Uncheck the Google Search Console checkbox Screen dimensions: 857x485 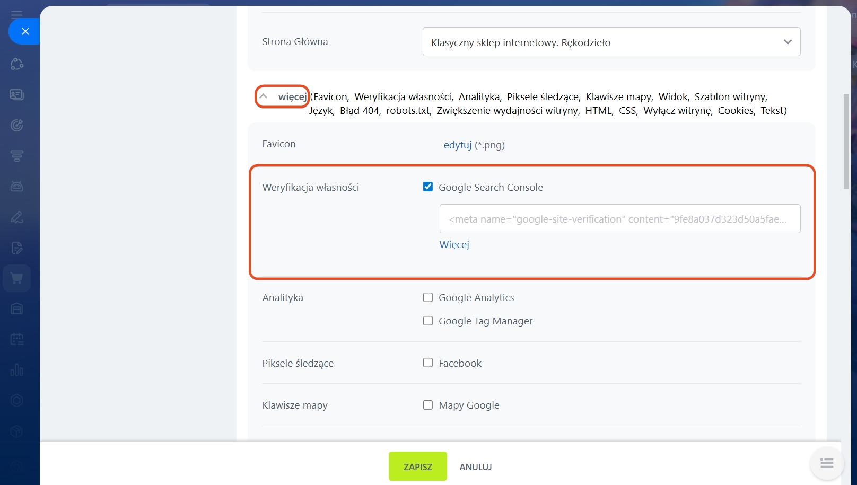428,187
